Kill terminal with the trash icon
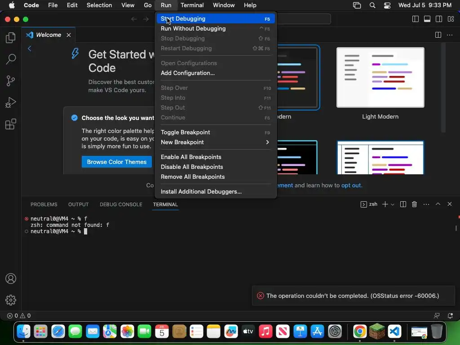Screen dimensions: 460x345 click(x=414, y=204)
